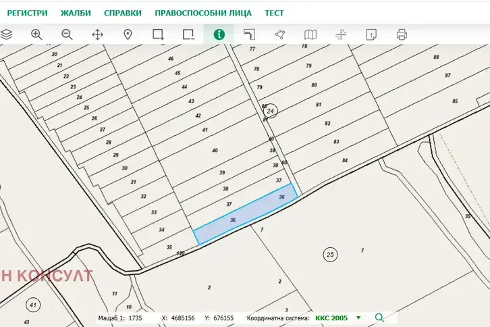Select parcel labeled 85
The height and width of the screenshot is (327, 490).
[455, 101]
